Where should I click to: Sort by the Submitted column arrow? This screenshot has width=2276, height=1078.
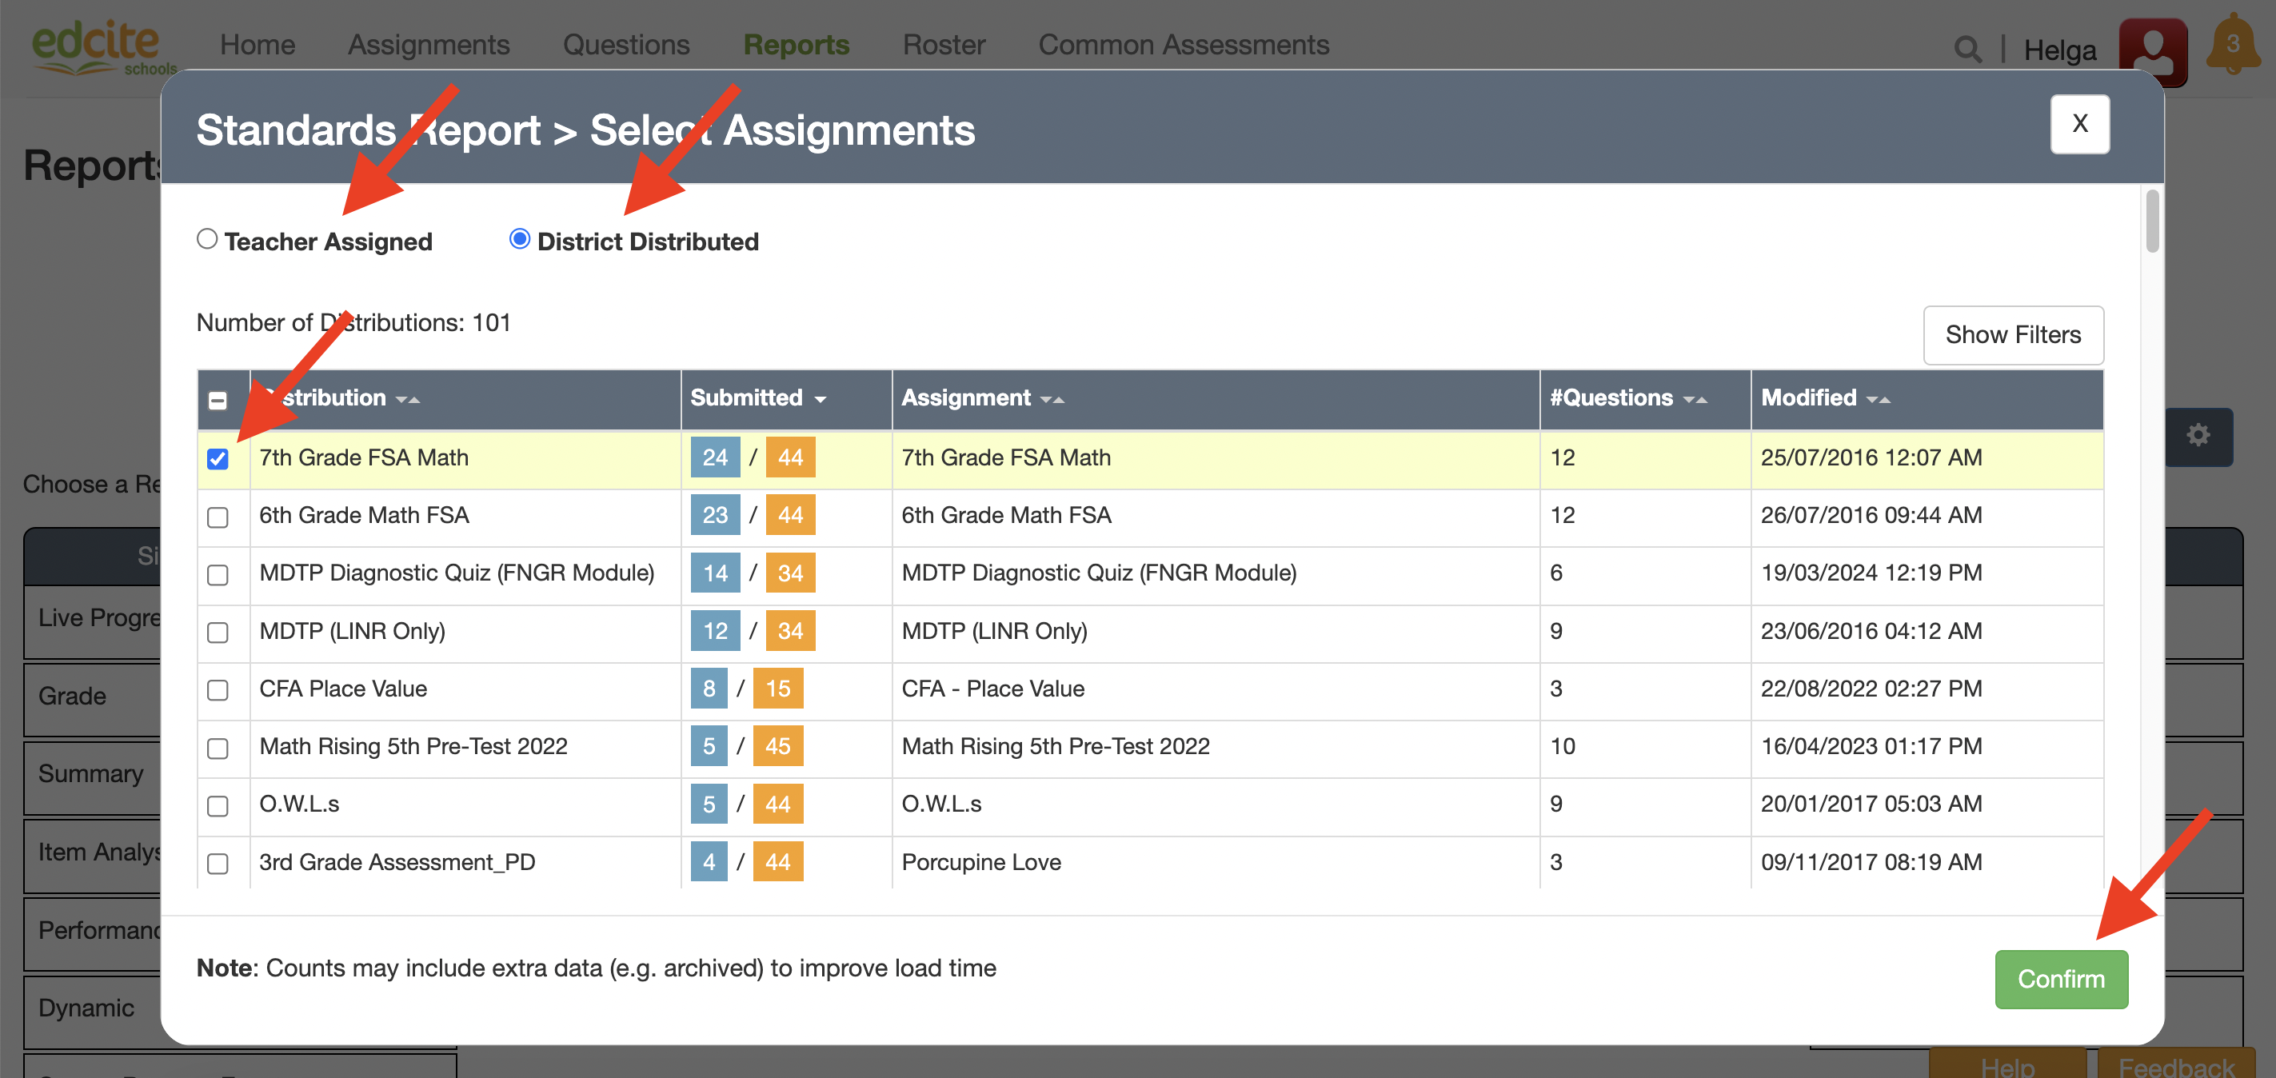pos(820,399)
